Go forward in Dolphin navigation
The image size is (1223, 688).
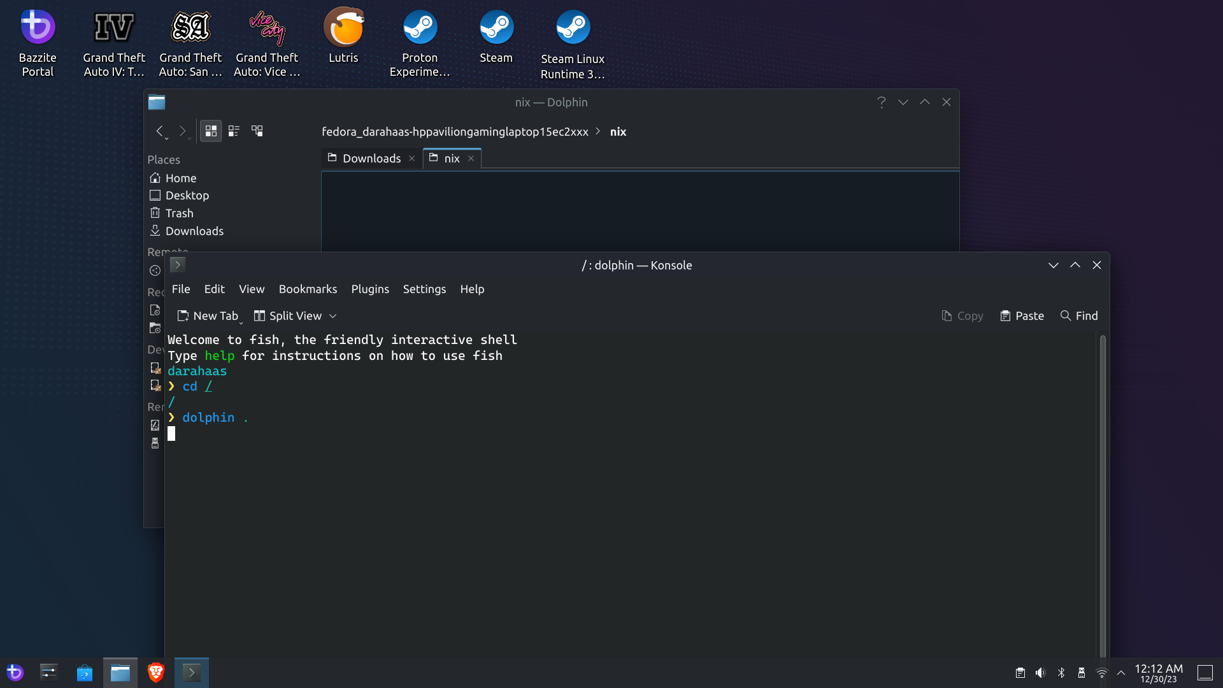coord(183,131)
